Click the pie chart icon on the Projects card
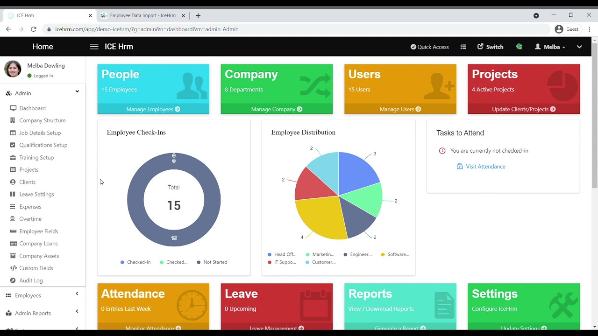The width and height of the screenshot is (598, 336). click(562, 86)
